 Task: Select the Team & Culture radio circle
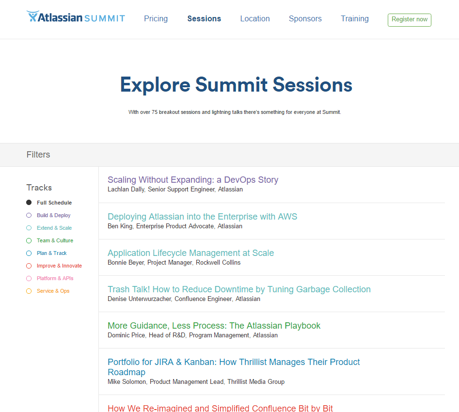pos(29,240)
